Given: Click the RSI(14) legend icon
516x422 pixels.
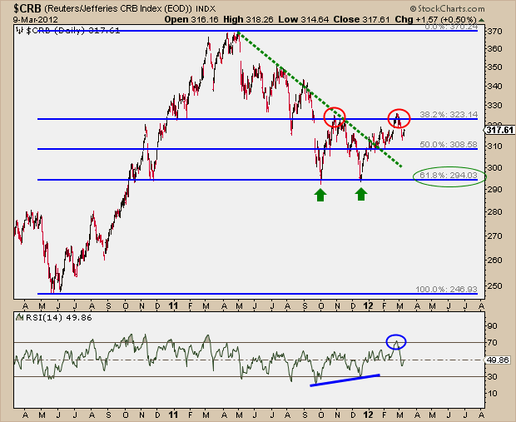Looking at the screenshot, I should point(20,318).
